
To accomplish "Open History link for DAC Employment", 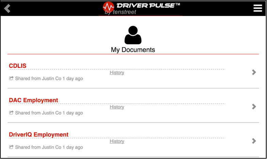I will (x=117, y=107).
